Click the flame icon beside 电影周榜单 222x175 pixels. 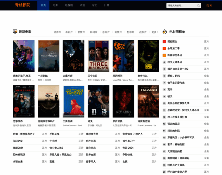coord(165,32)
